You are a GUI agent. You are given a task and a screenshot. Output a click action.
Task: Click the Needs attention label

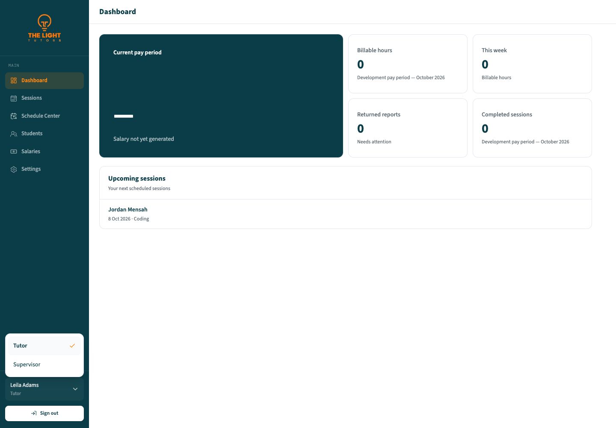click(374, 142)
